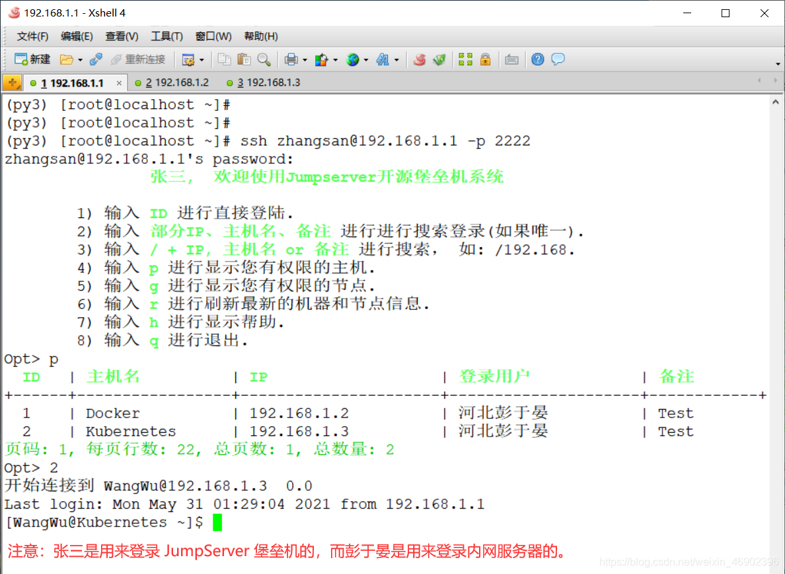This screenshot has width=785, height=574.
Task: Open the 窗口(W) menu
Action: [x=213, y=36]
